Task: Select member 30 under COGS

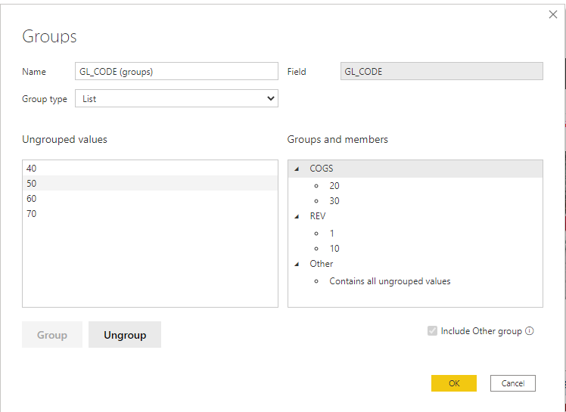Action: click(x=415, y=201)
